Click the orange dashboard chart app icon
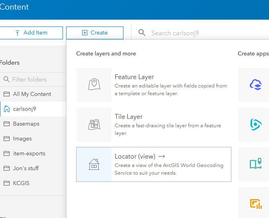The height and width of the screenshot is (218, 269). pos(255,204)
